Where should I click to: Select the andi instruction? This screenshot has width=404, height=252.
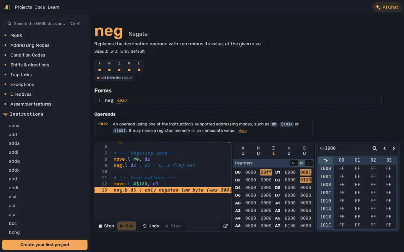pyautogui.click(x=14, y=188)
